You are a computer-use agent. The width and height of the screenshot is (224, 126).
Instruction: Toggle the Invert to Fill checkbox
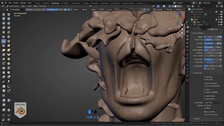(205, 69)
